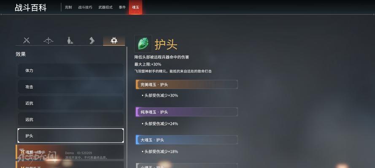Screen dimensions: 375x168
Task: Select the 护头 effect entry
Action: point(71,136)
